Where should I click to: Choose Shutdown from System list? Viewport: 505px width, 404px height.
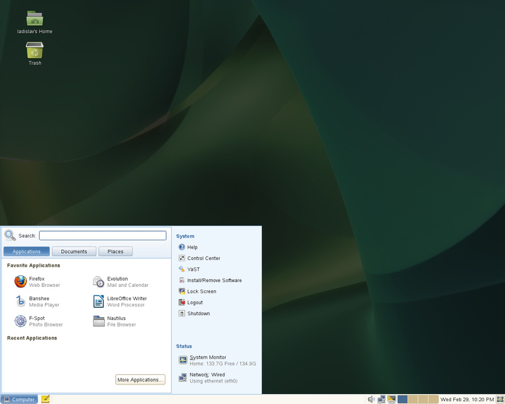(194, 313)
